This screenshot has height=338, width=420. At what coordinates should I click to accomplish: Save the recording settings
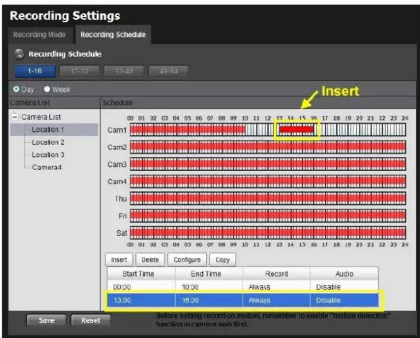point(46,320)
